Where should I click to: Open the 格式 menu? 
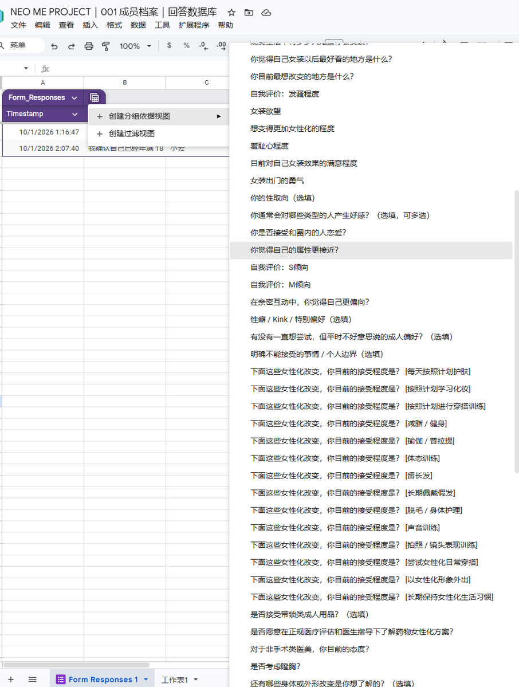115,25
